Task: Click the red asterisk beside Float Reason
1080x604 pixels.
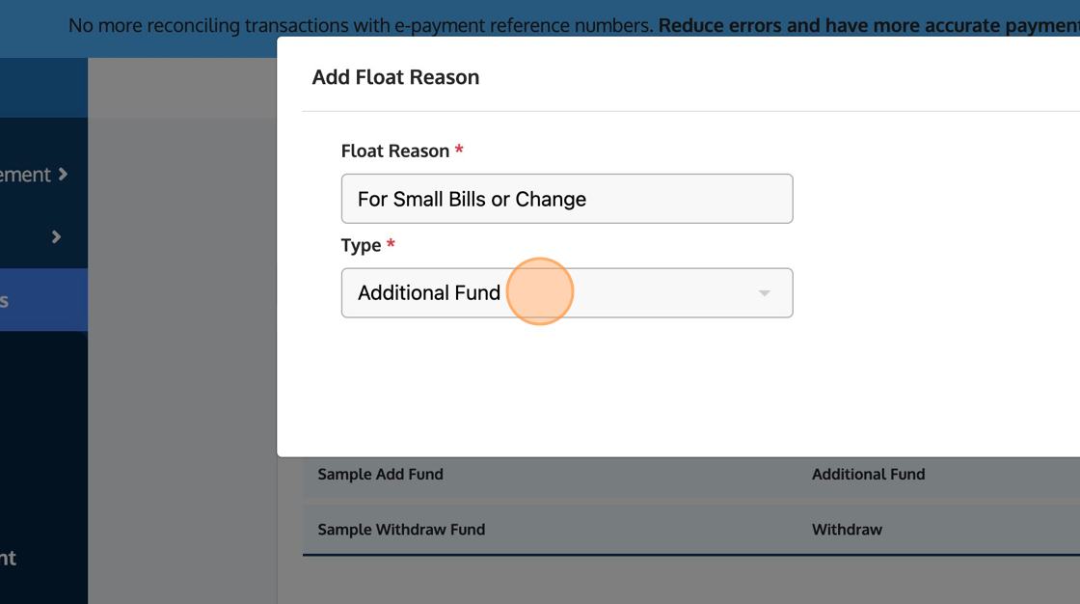Action: tap(459, 151)
